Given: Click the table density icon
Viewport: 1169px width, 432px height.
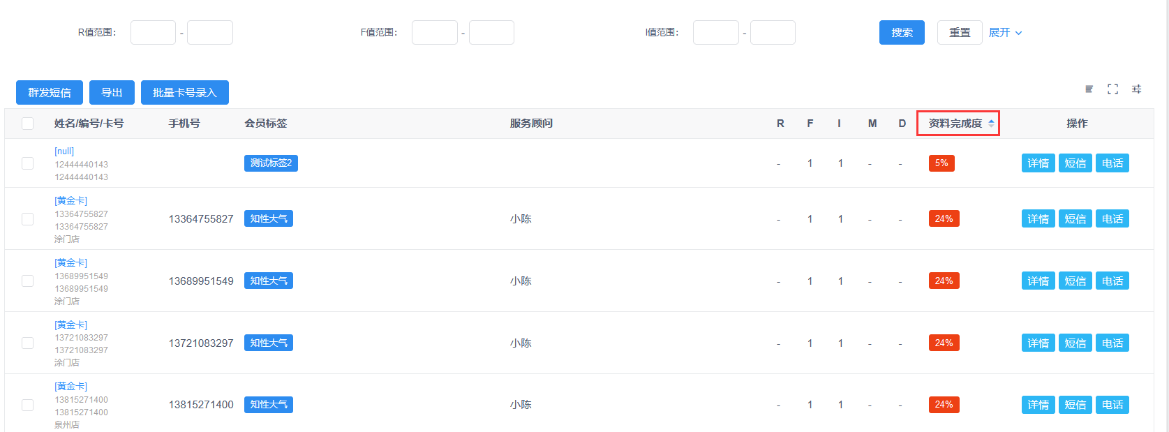Looking at the screenshot, I should pos(1089,89).
